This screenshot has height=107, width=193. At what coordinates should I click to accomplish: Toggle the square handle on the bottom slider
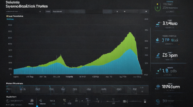point(125,101)
